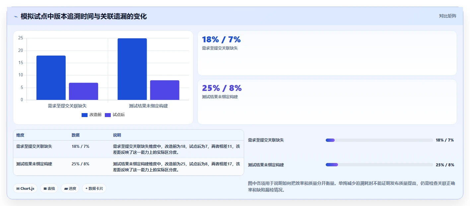Toggle the 改造前 legend entry
470x206 pixels.
click(x=92, y=115)
